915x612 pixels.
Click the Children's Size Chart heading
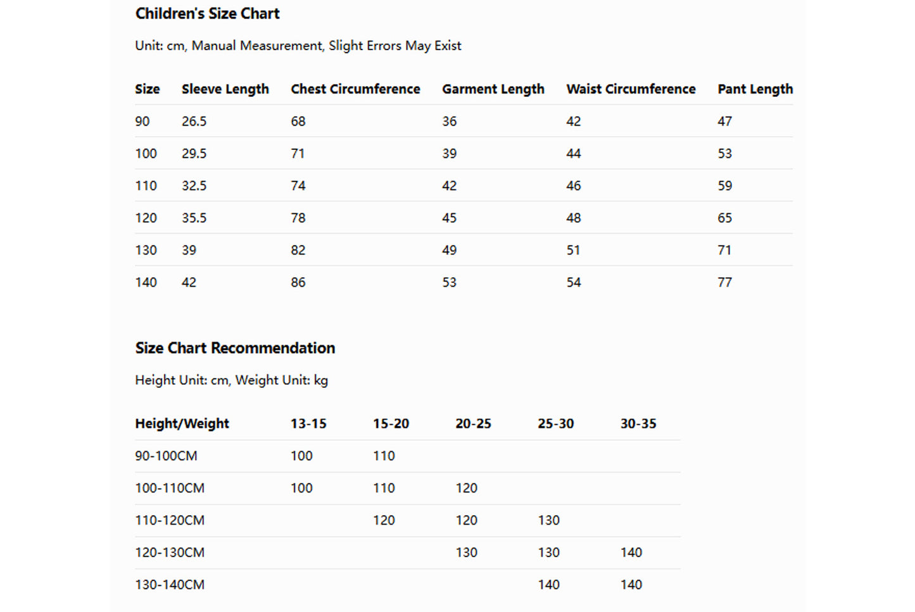tap(207, 14)
